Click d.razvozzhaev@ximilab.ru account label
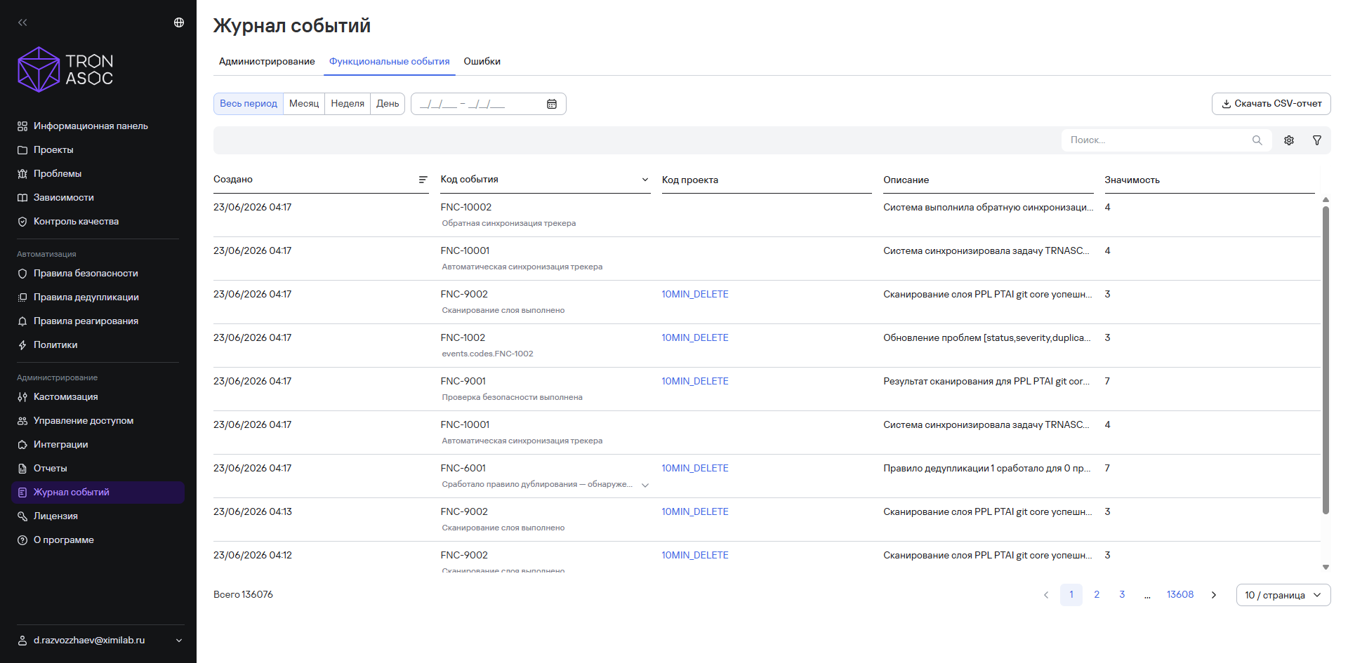 pos(89,641)
